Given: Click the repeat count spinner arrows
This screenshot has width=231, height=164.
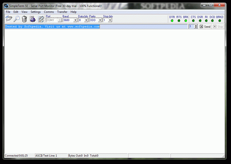Looking at the screenshot, I should tap(196, 27).
